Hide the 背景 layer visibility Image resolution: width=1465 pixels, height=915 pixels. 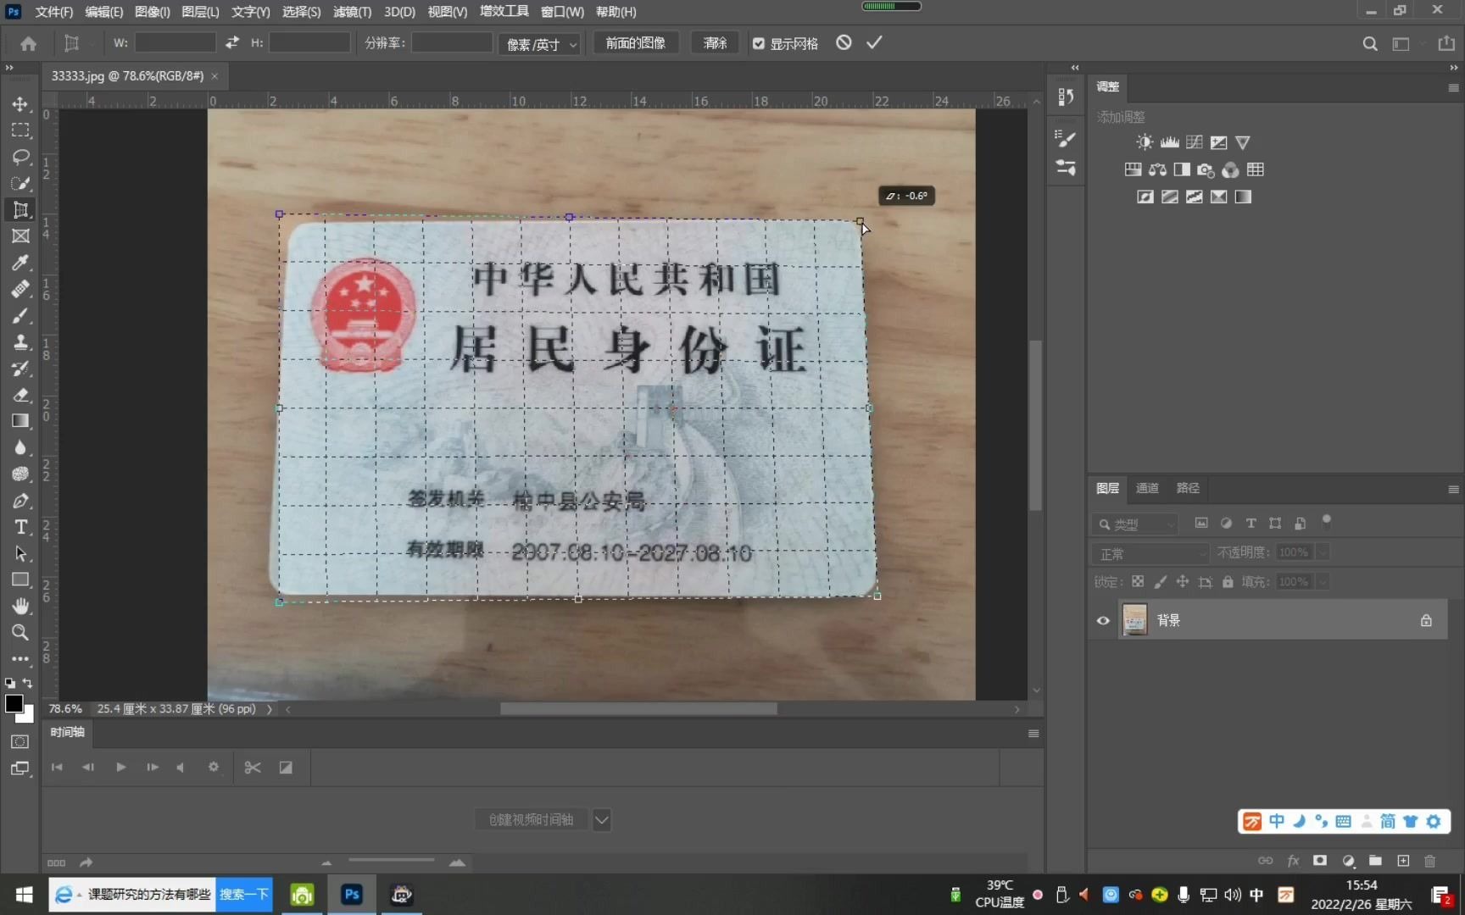pyautogui.click(x=1102, y=620)
